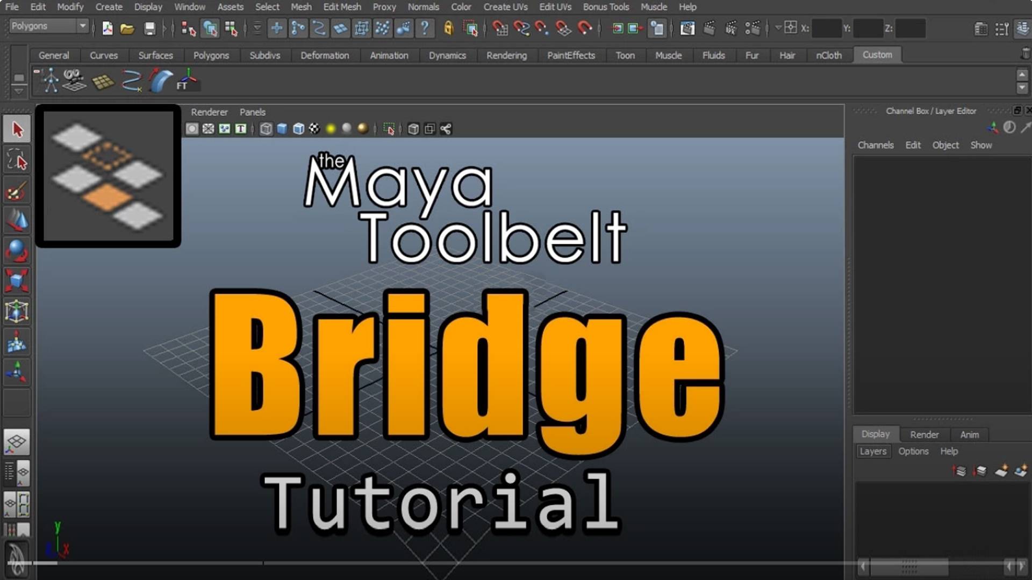Expand the selection mask dropdown arrow

257,28
